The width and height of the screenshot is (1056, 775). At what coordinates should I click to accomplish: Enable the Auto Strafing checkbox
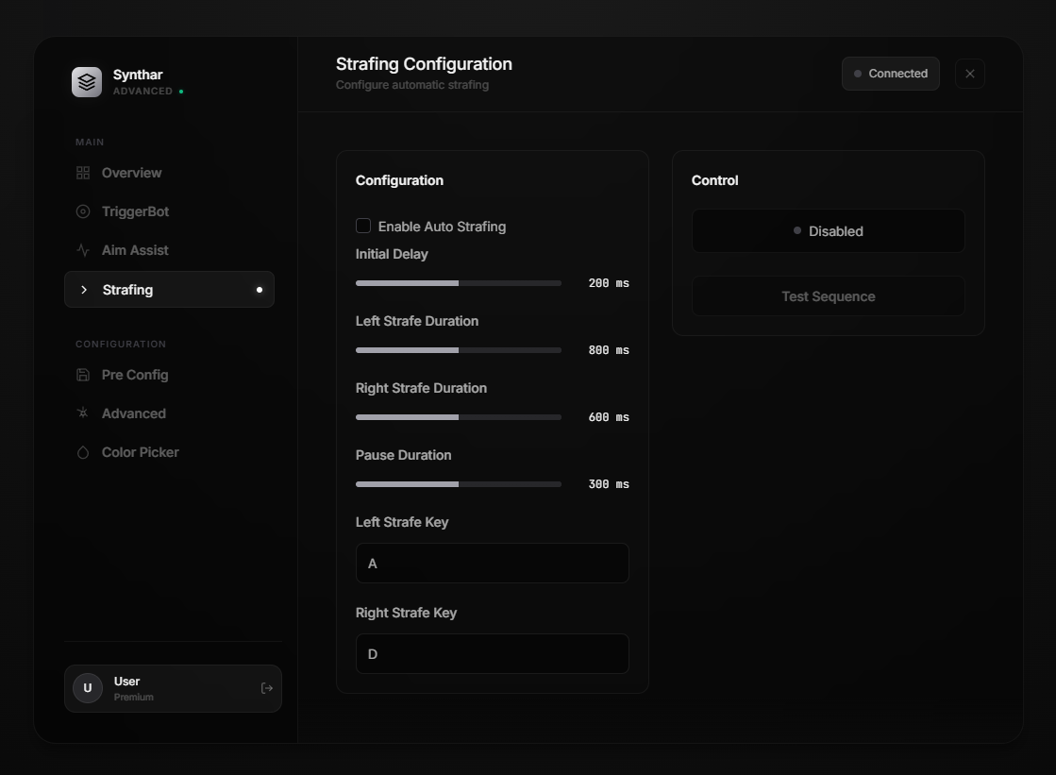pyautogui.click(x=363, y=226)
